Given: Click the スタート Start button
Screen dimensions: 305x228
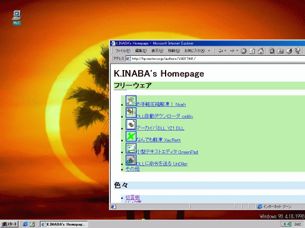Looking at the screenshot, I should [10, 224].
